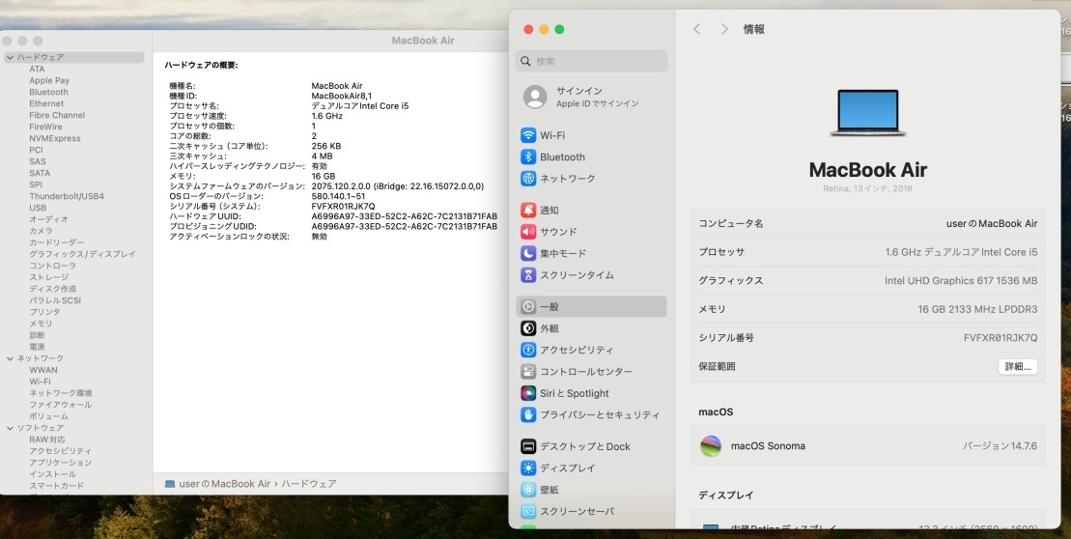Viewport: 1071px width, 539px height.
Task: Select ストレージ tree item
Action: click(48, 277)
